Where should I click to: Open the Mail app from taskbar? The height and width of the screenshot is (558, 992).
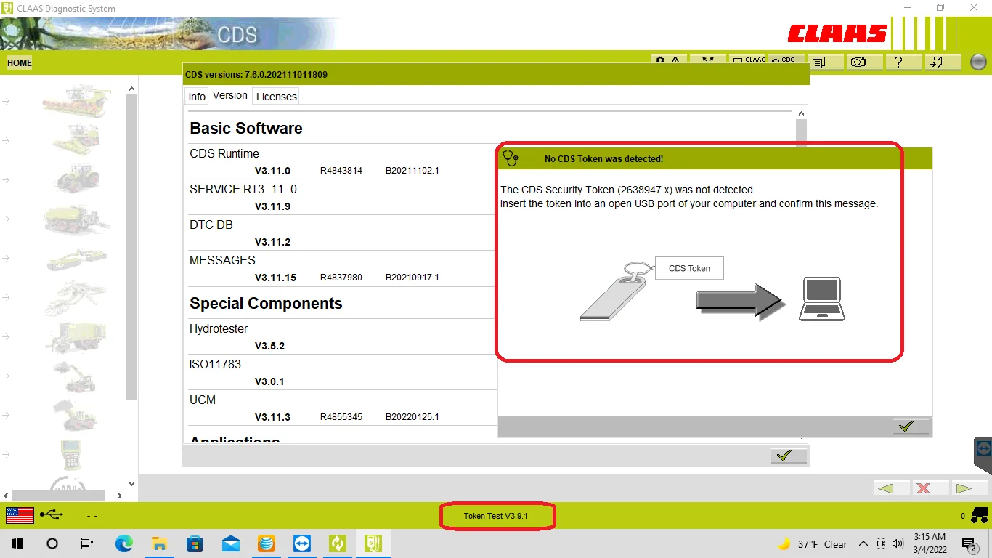[231, 543]
